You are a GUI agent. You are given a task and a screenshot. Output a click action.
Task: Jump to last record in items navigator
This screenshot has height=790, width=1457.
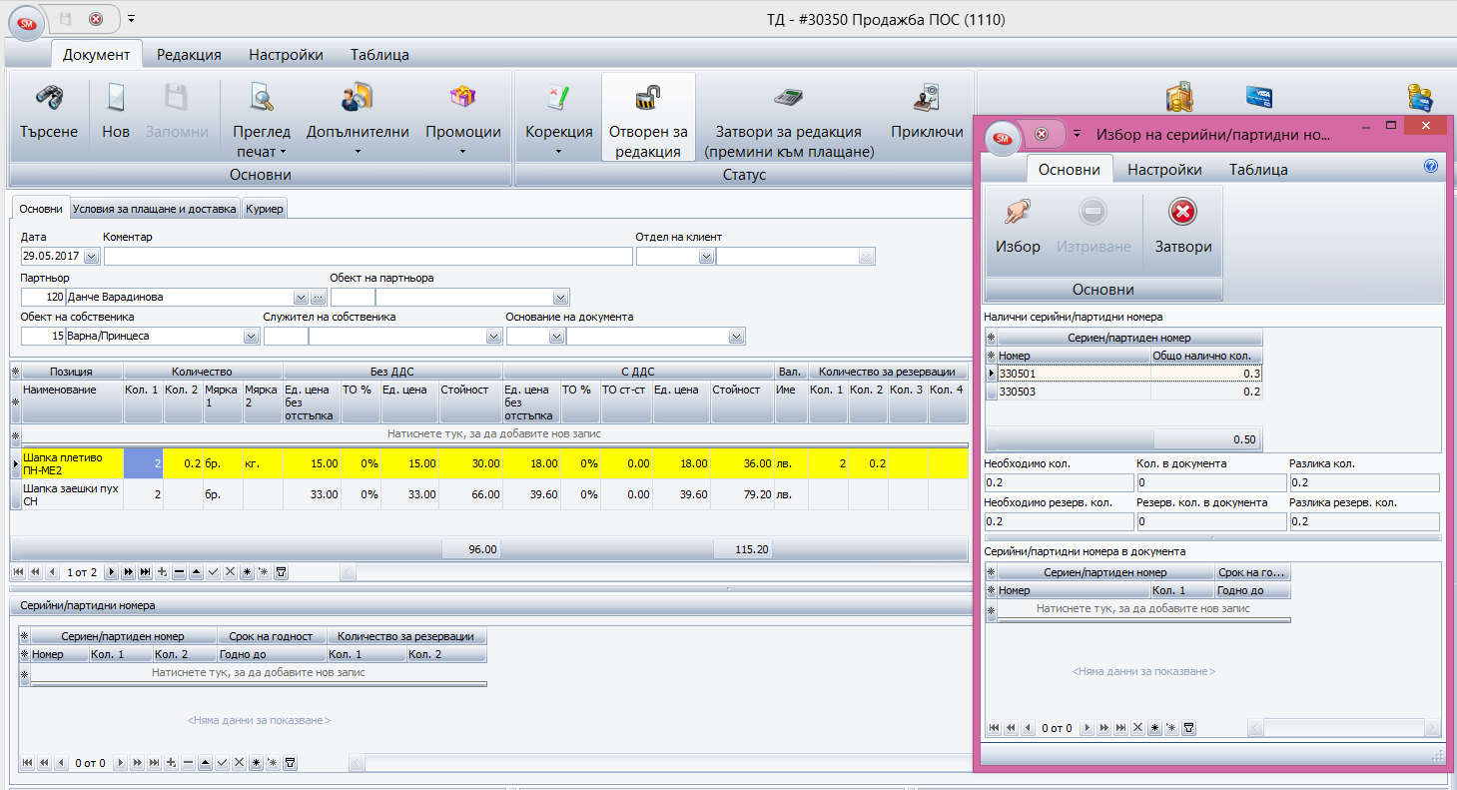pyautogui.click(x=145, y=572)
